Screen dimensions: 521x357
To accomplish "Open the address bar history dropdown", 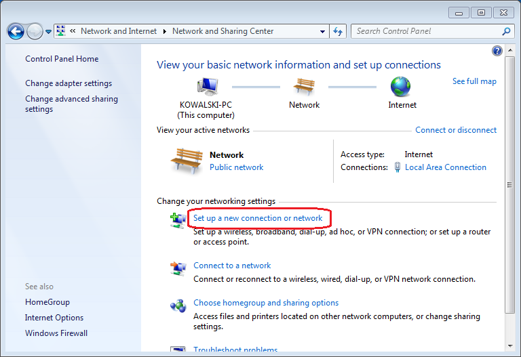I will coord(322,32).
